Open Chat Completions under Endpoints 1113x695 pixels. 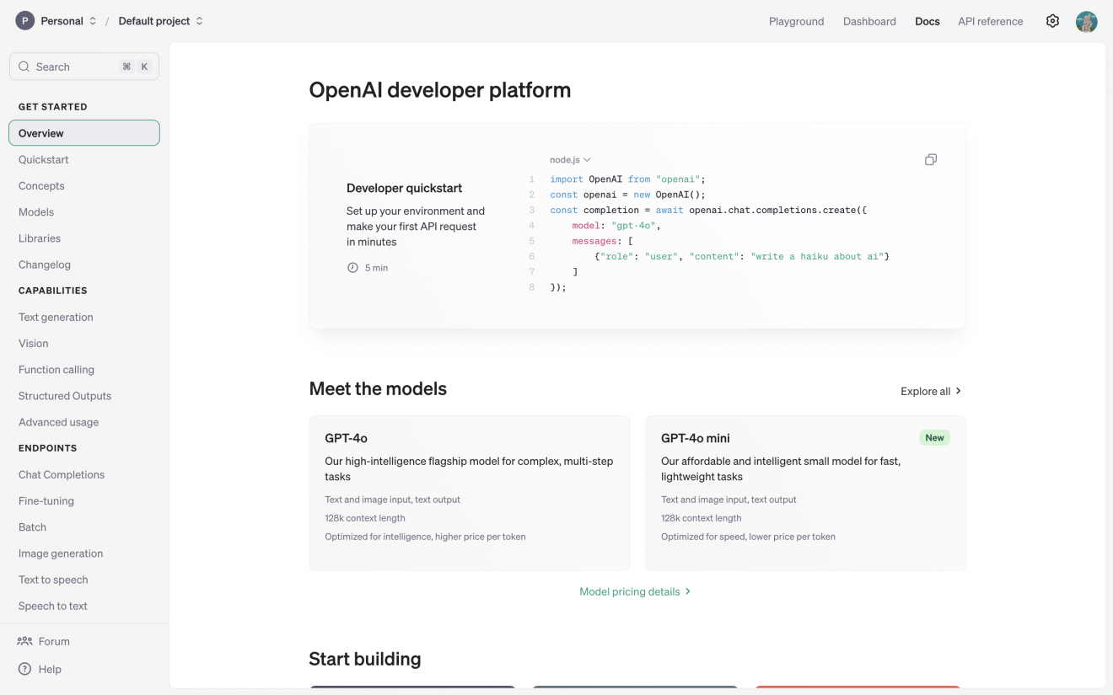tap(61, 474)
